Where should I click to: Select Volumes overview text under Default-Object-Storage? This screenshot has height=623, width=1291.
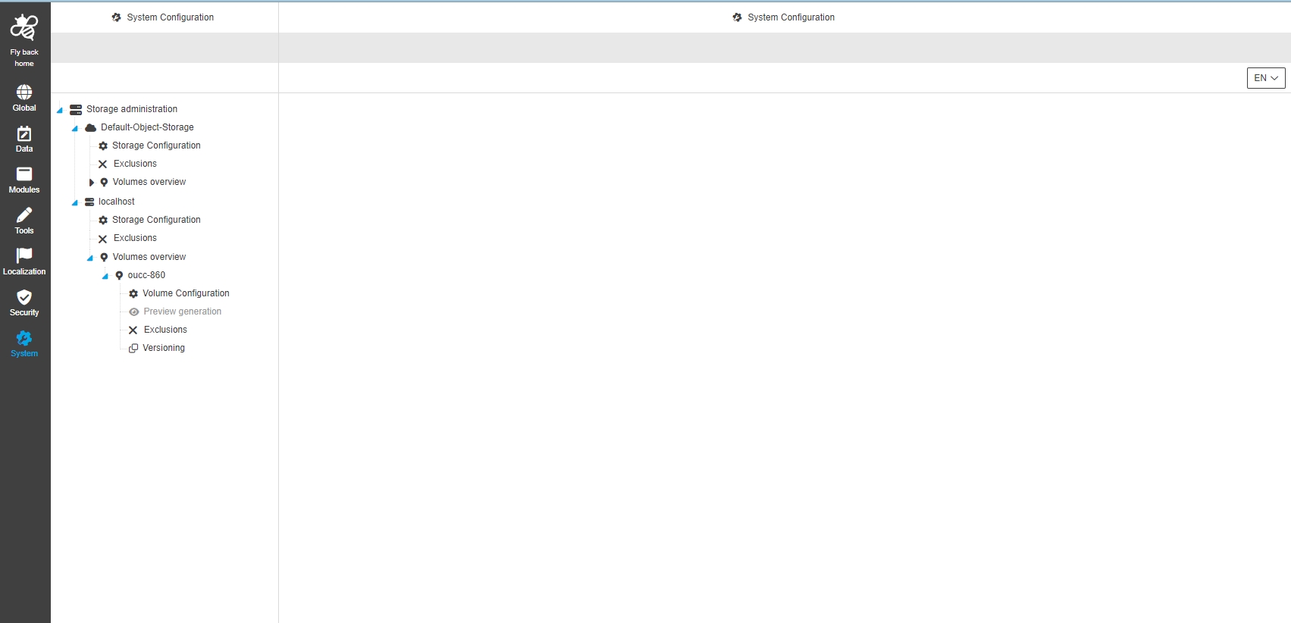click(x=149, y=182)
